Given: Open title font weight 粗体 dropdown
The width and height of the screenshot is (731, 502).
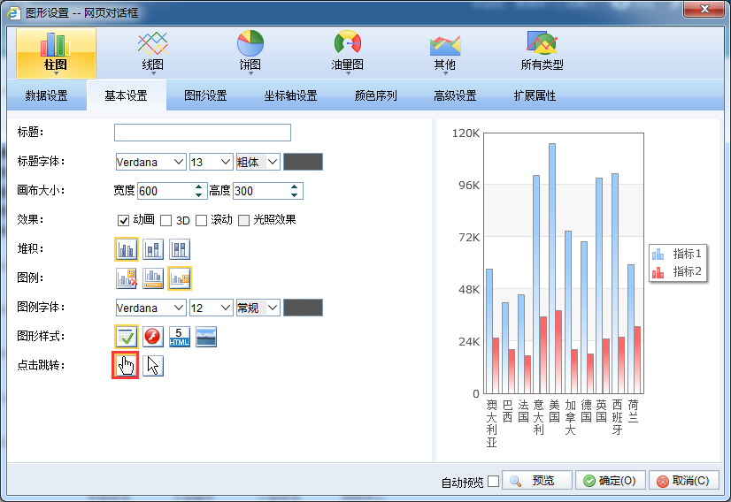Looking at the screenshot, I should pos(258,162).
